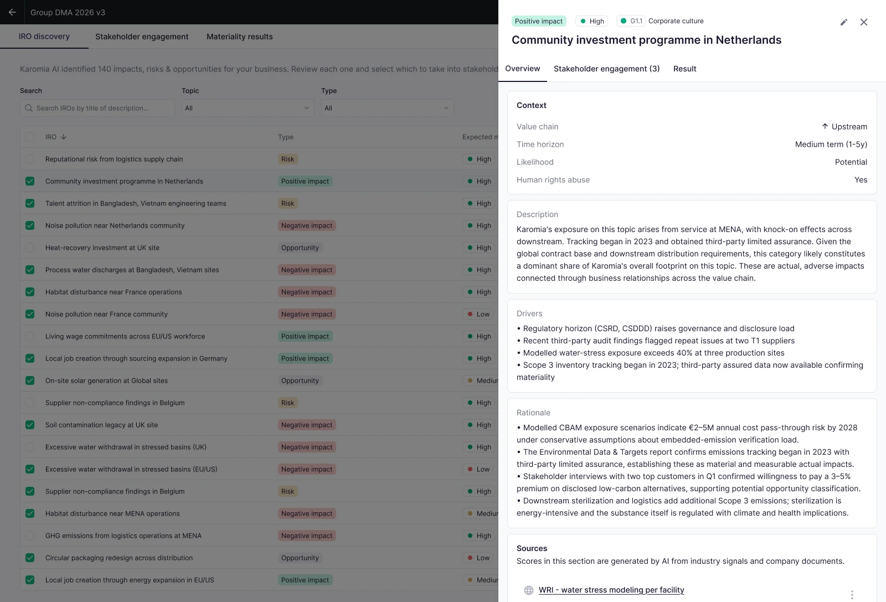This screenshot has width=886, height=602.
Task: Open Soil contamination legacy at UK site
Action: click(102, 425)
